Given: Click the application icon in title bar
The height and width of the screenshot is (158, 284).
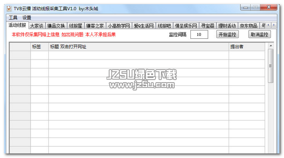Looking at the screenshot, I should [9, 8].
